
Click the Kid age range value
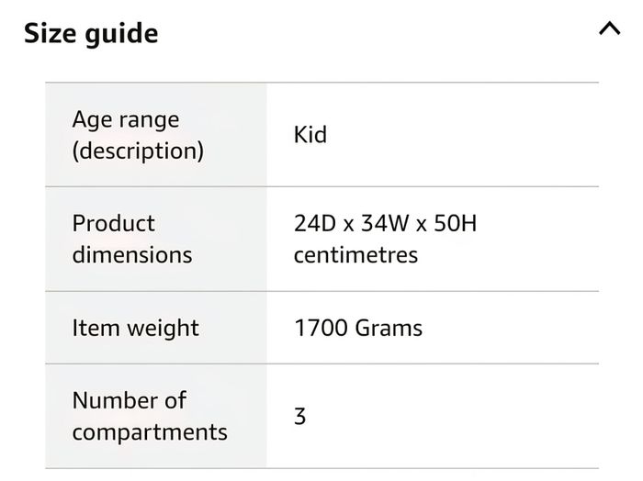pos(310,134)
